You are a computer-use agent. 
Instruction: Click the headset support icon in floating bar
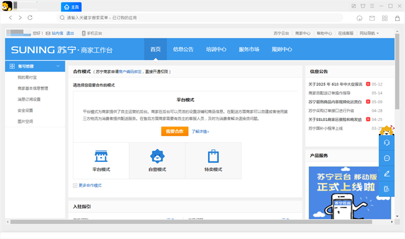[387, 143]
